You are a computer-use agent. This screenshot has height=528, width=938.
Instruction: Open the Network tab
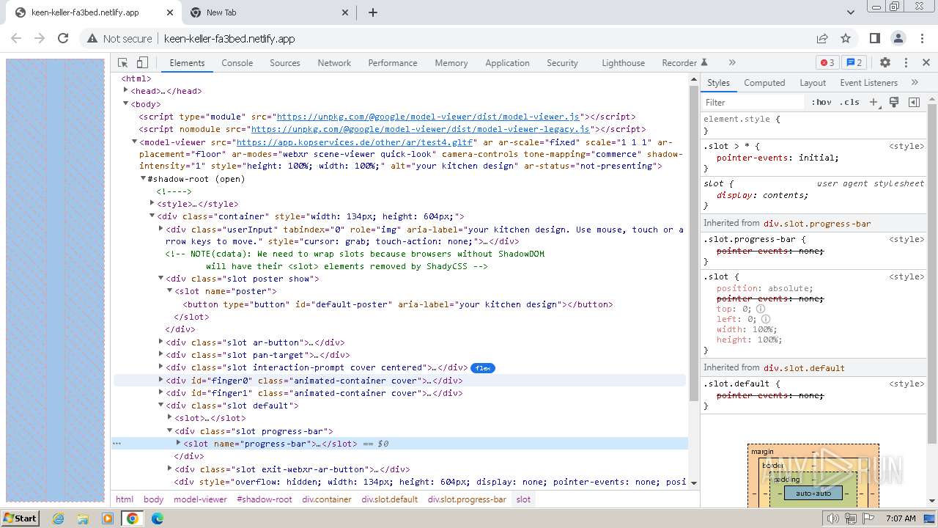(334, 63)
